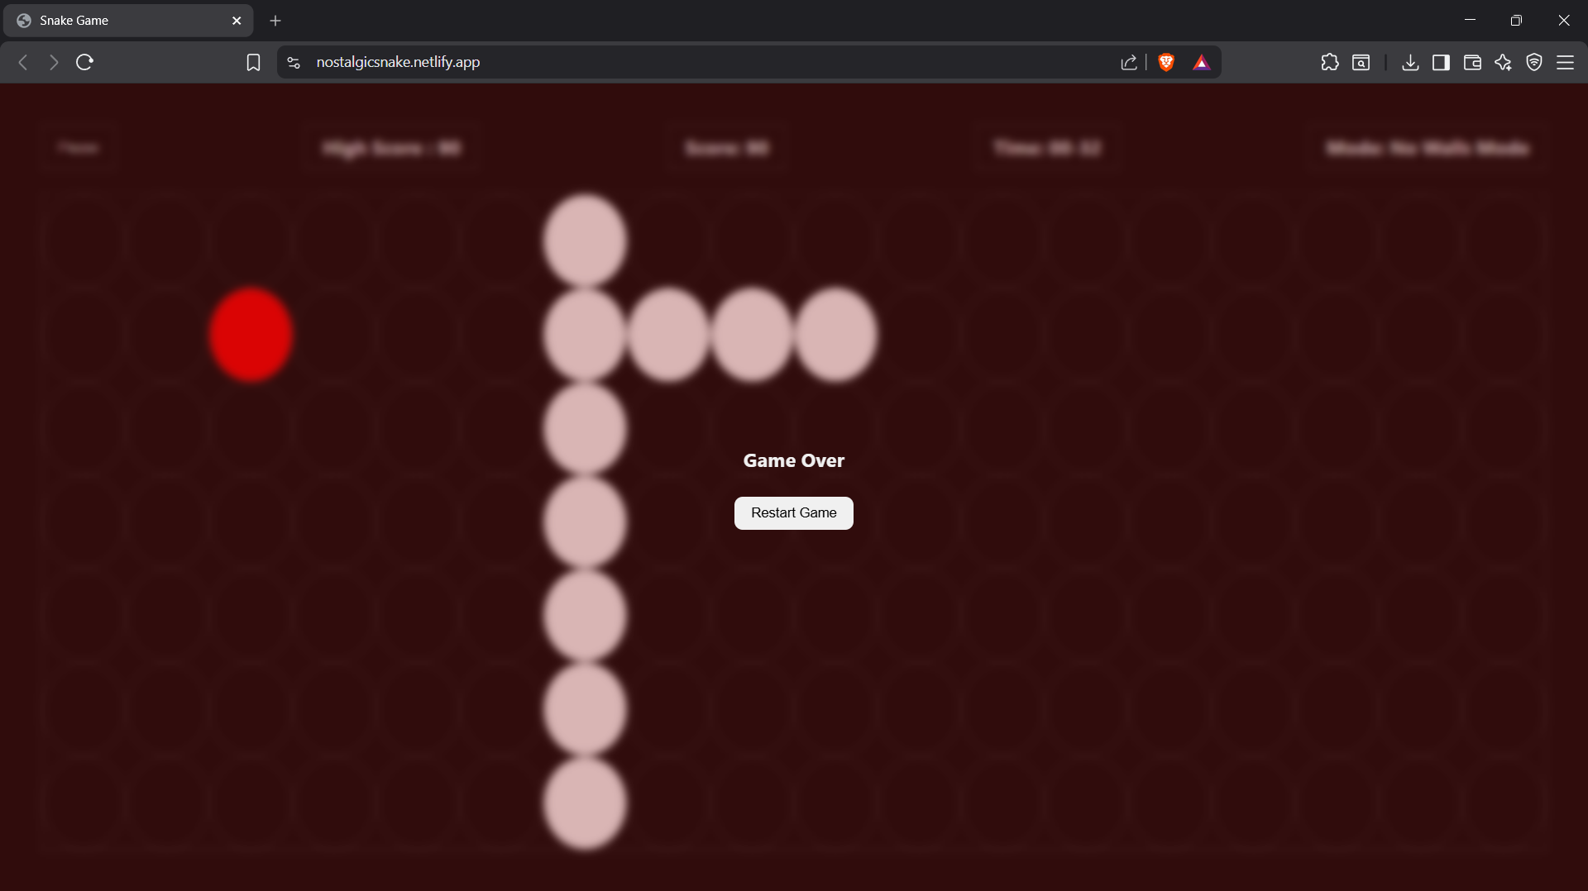Open the Brave VPN panel
This screenshot has height=891, width=1588.
pyautogui.click(x=1534, y=62)
